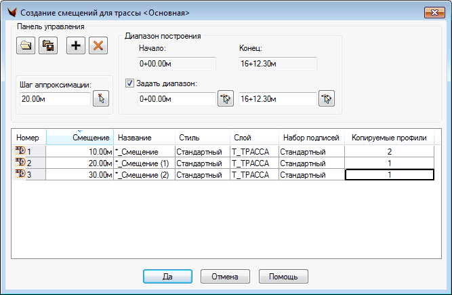
Task: Click the save settings icon
Action: 49,45
